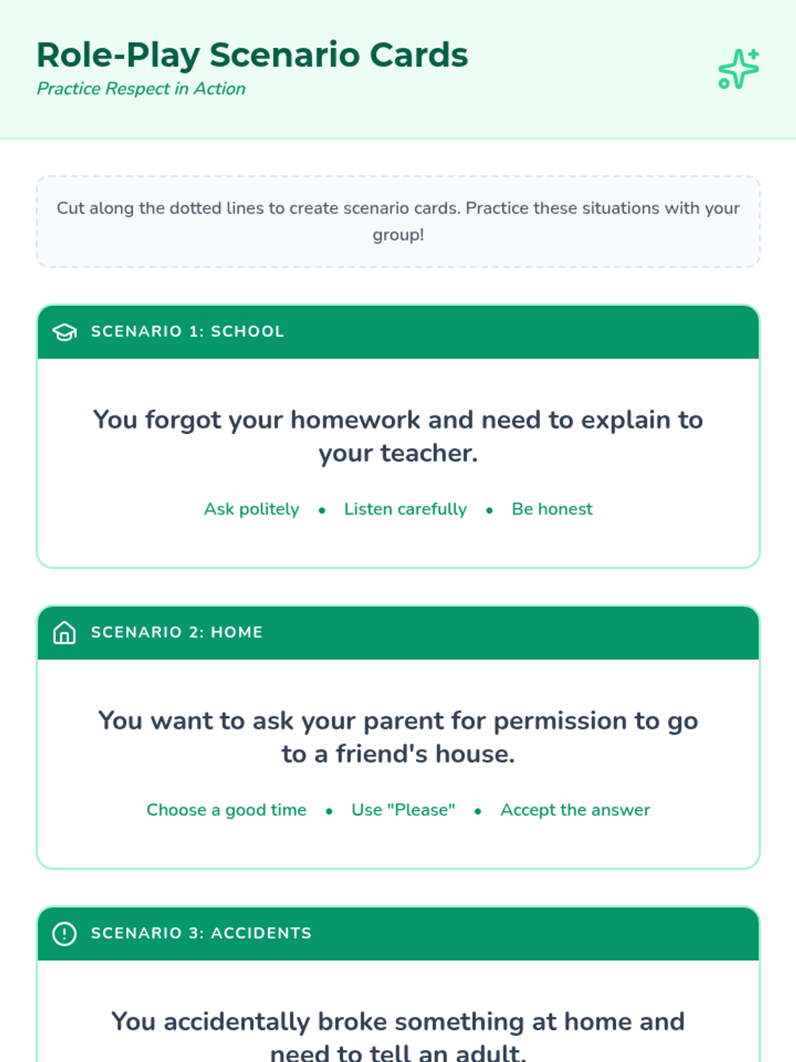Click the house icon for Scenario 2

[x=64, y=633]
